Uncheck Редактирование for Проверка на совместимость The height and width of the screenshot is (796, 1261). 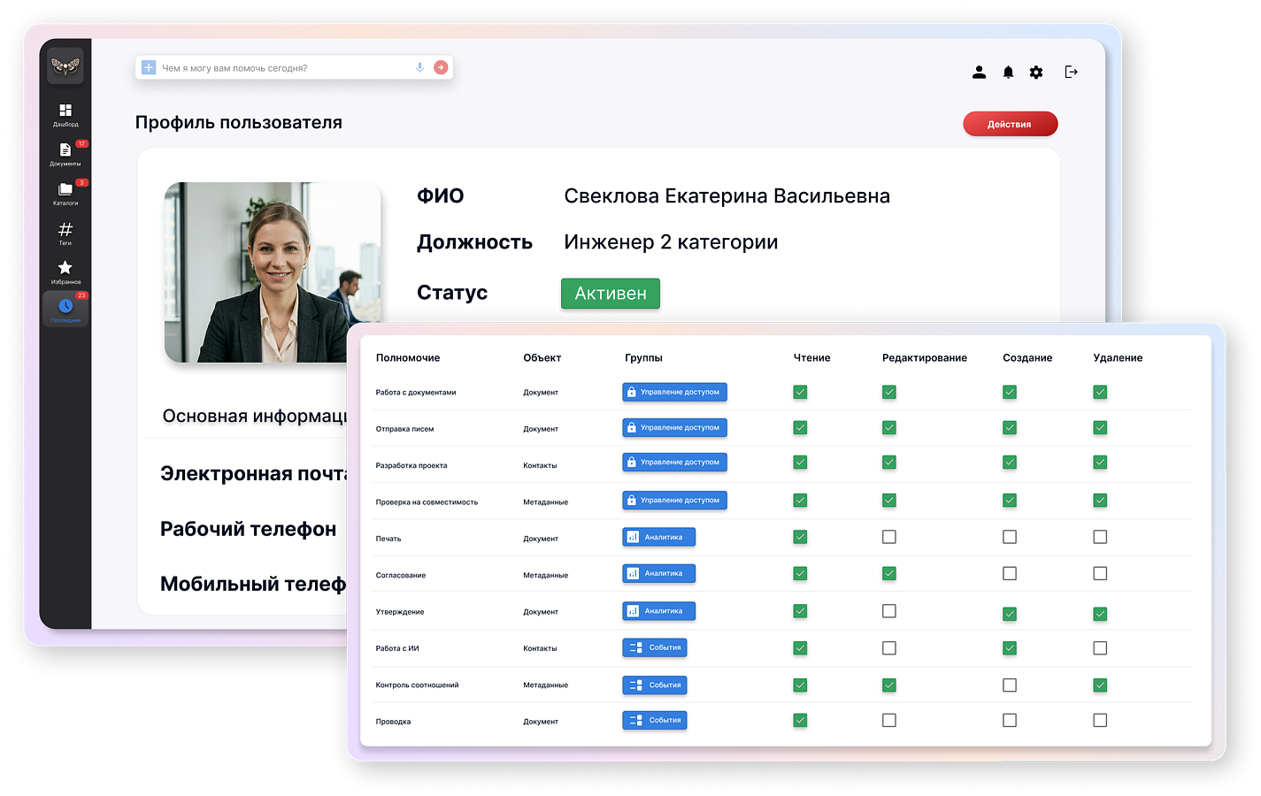889,501
